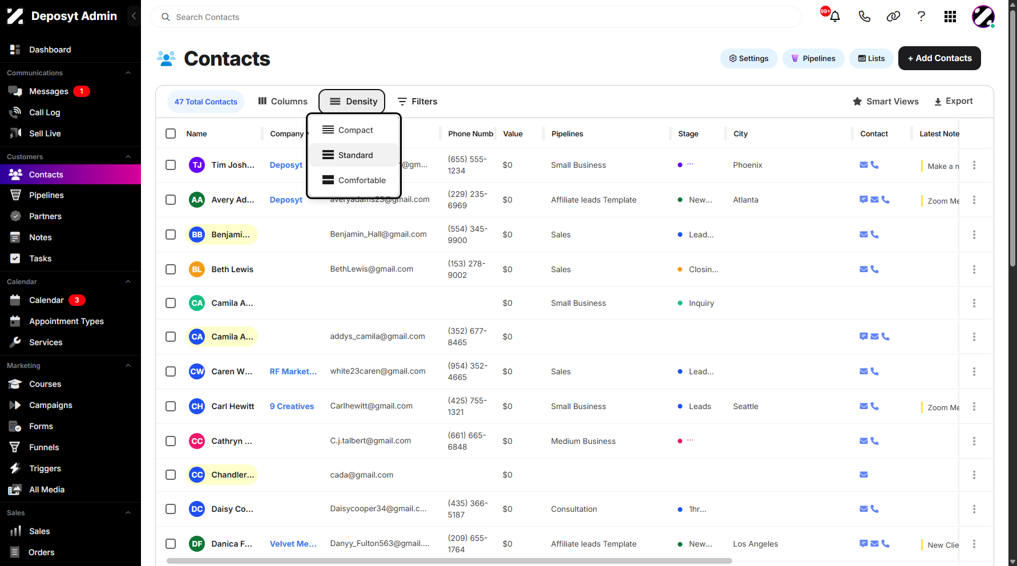Click the email icon in Tim Josh row
Screen dimensions: 1017x566
coord(863,165)
